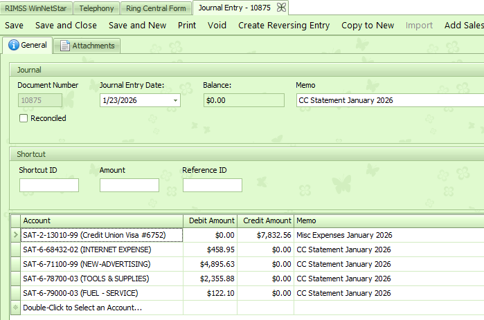The height and width of the screenshot is (320, 484).
Task: Click 'Double-Click to Select an Account...' row
Action: coord(102,308)
